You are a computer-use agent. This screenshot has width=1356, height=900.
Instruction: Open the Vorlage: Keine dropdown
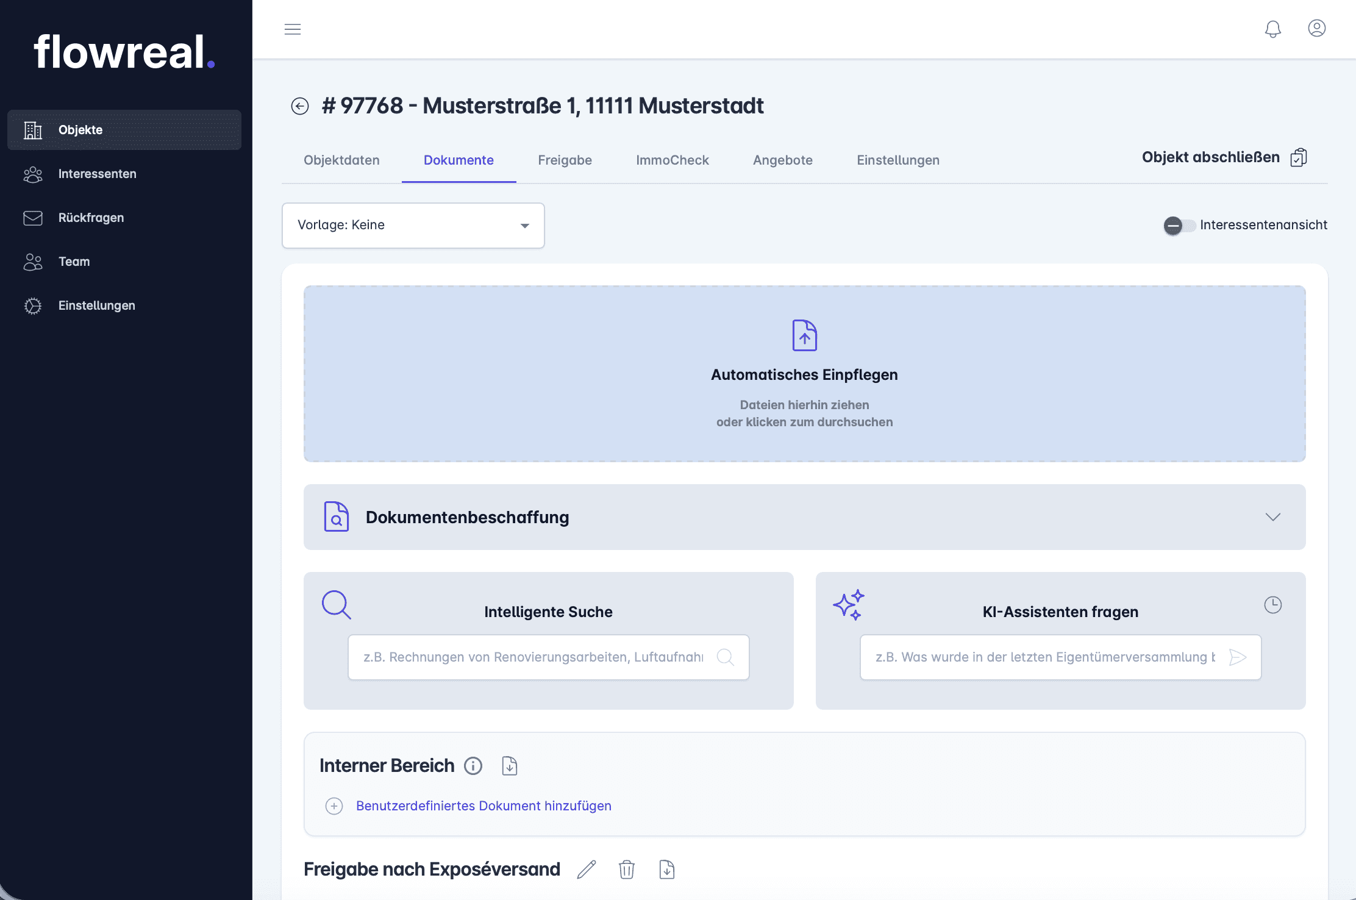click(413, 226)
